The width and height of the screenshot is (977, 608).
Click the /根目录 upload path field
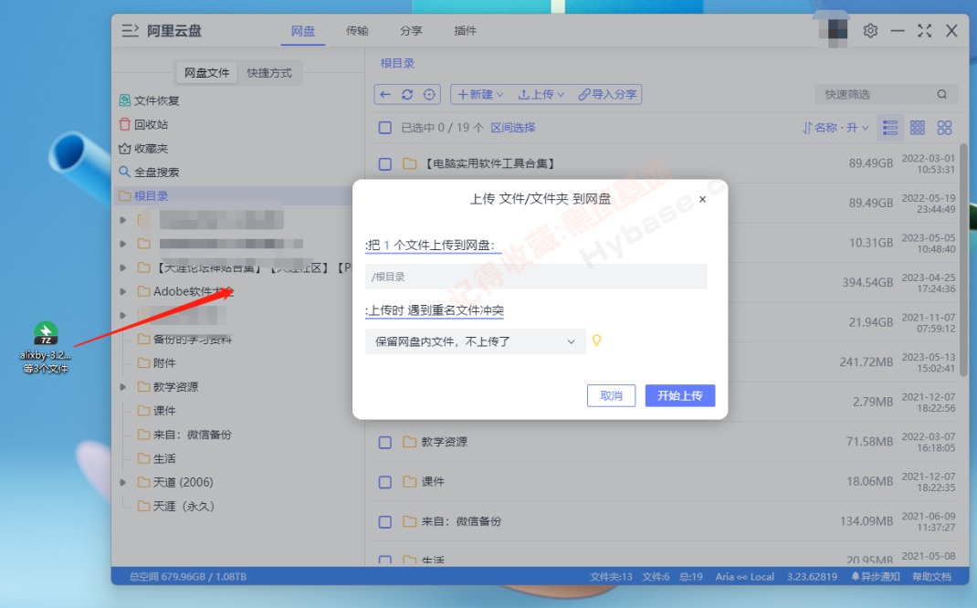536,277
